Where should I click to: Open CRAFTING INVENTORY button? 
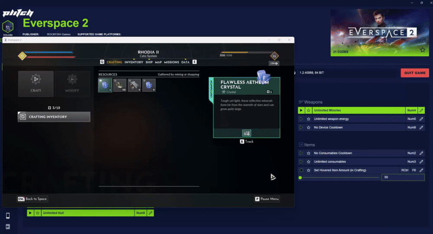pyautogui.click(x=54, y=117)
